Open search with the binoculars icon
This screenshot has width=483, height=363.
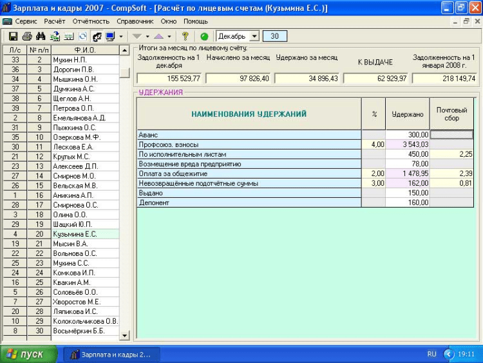tap(41, 37)
